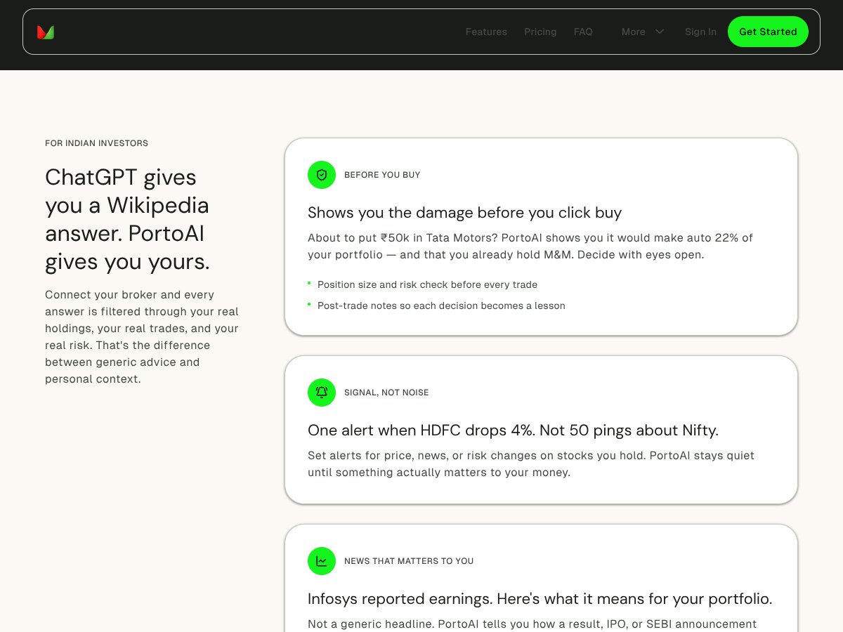Click the "Connect your broker" description paragraph
Screen dimensions: 843x632
(142, 337)
